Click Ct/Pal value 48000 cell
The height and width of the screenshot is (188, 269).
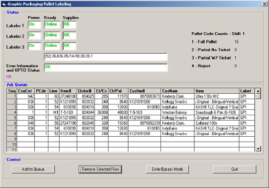click(x=118, y=112)
